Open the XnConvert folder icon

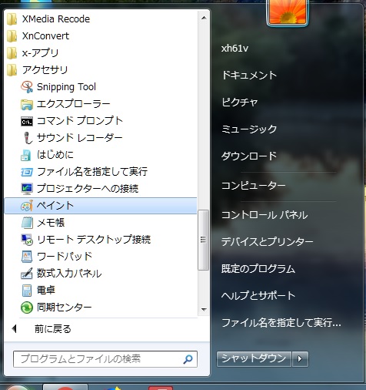coord(12,36)
